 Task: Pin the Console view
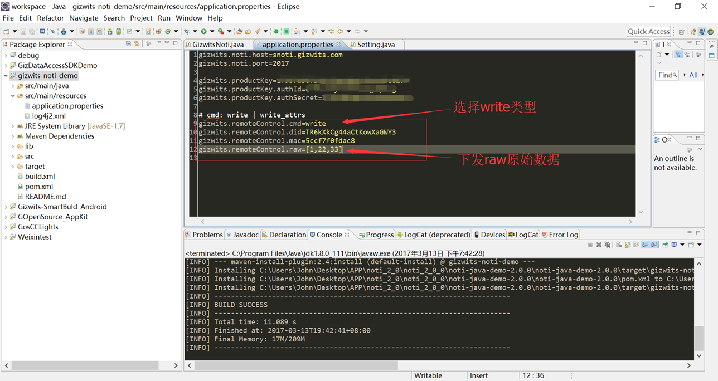click(665, 245)
